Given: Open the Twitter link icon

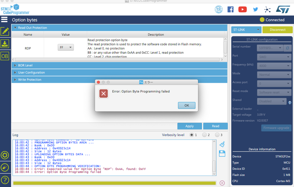Looking at the screenshot, I should click(255, 9).
